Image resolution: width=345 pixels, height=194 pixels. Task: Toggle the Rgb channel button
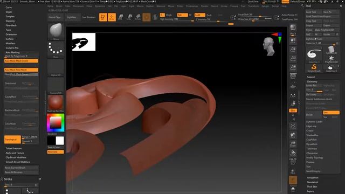point(182,15)
